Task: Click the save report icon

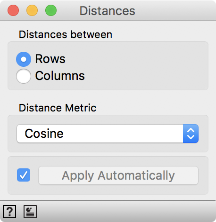Action: (x=30, y=212)
